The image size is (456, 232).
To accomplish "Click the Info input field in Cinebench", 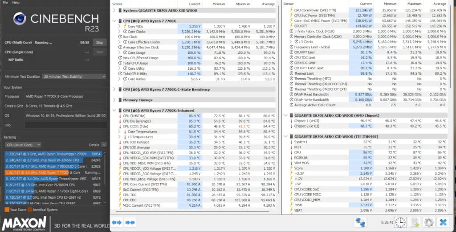I will 65,125.
